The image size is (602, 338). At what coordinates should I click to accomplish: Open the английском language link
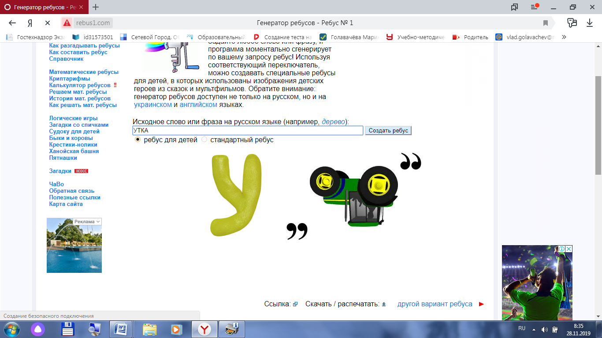pos(198,105)
